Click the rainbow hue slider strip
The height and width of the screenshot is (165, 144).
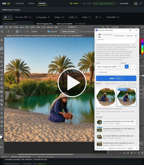coord(142,46)
